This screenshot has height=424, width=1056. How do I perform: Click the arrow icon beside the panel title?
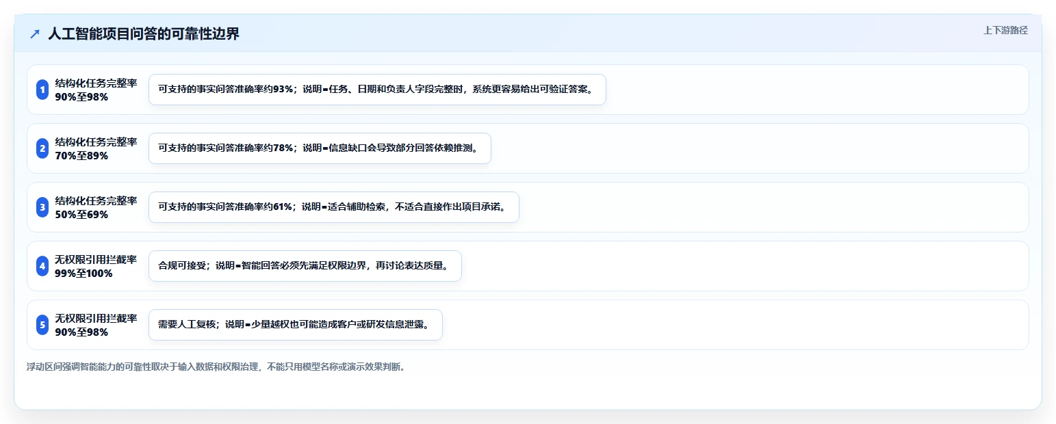(35, 34)
